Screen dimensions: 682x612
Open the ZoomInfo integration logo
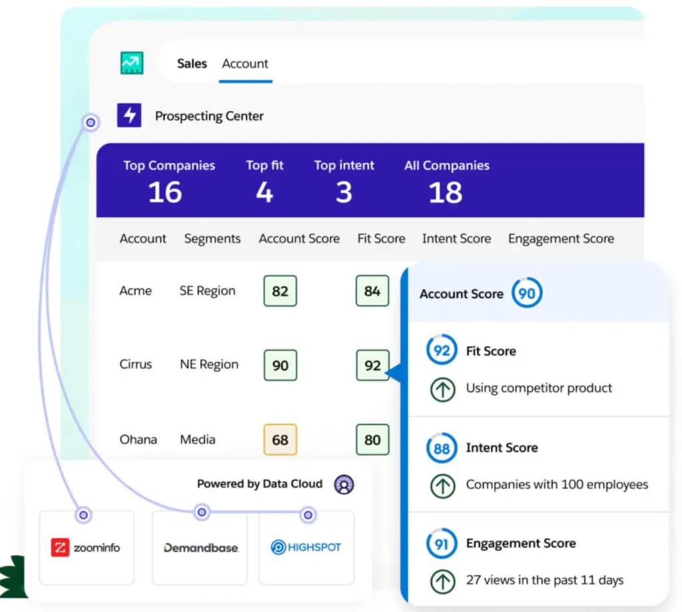[x=86, y=547]
